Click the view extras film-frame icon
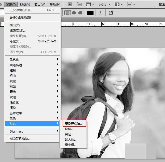165x162 pixels. tap(88, 5)
